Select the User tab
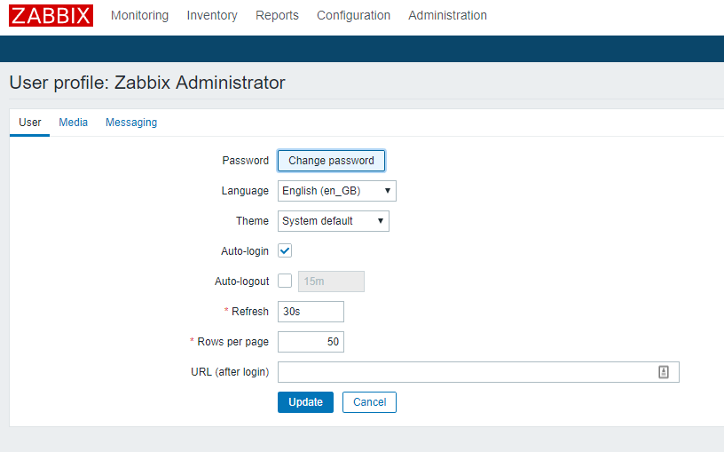Screen dimensions: 724x452 pos(30,123)
